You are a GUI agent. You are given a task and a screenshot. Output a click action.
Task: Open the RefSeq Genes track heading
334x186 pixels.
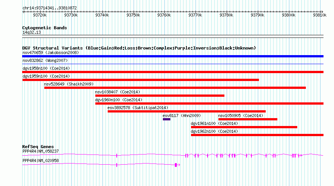38,147
